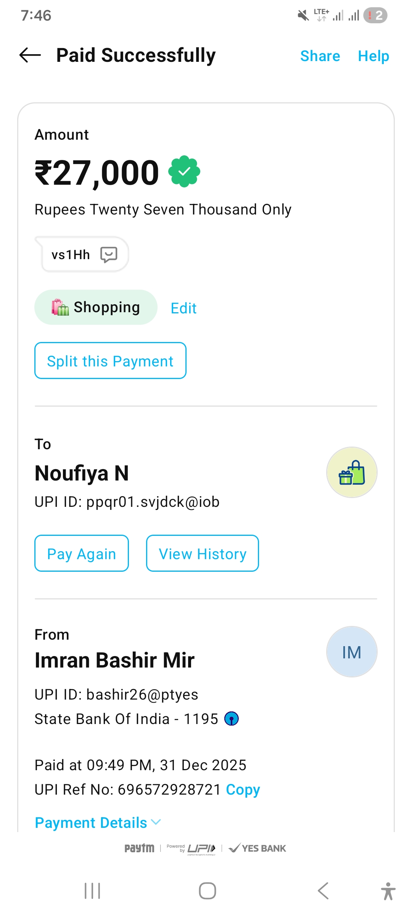Tap the message bubble icon beside vs1Hh
The image size is (412, 916).
[109, 255]
